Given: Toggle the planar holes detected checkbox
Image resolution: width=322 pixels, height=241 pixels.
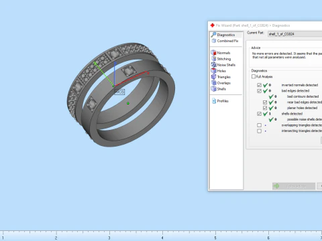Looking at the screenshot, I should (265, 108).
